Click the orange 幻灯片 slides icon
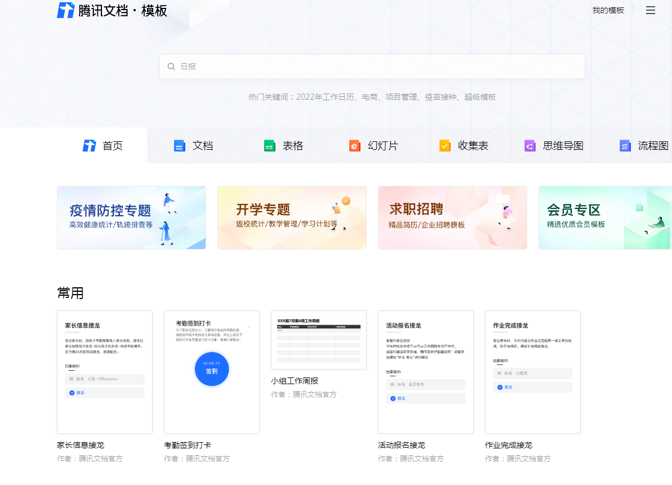Image resolution: width=672 pixels, height=485 pixels. point(354,146)
